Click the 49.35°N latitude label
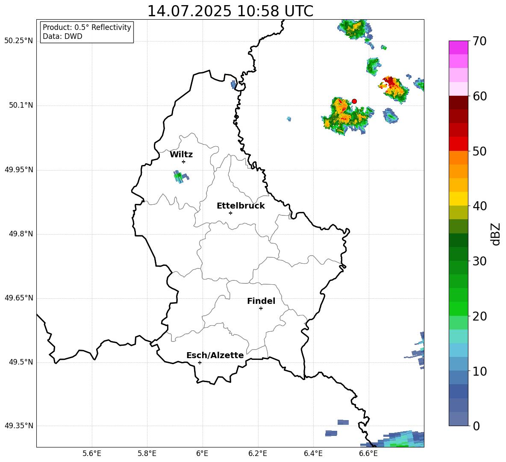 click(19, 426)
